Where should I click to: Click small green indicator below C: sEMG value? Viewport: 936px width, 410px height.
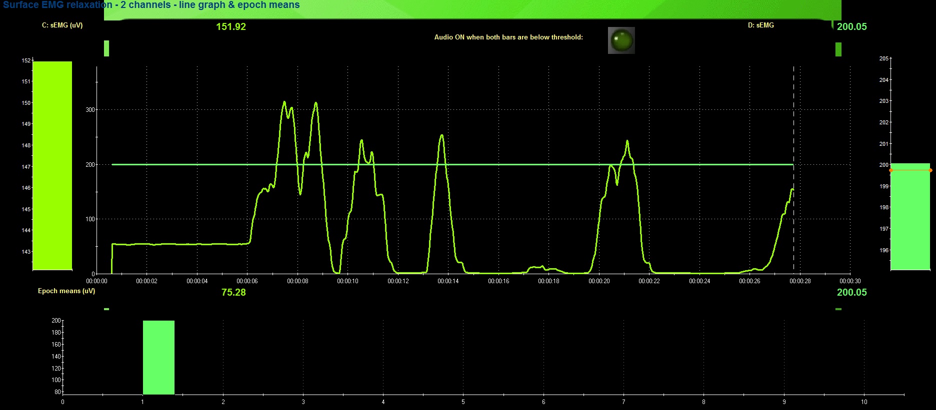point(106,48)
